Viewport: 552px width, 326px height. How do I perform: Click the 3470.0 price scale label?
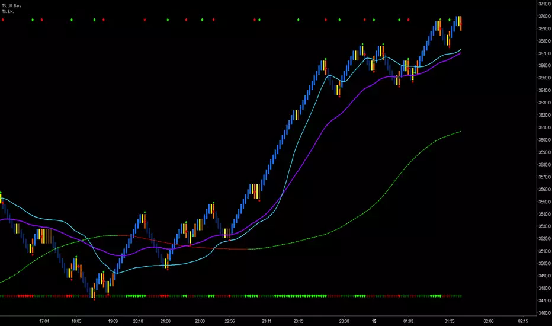[x=545, y=301]
